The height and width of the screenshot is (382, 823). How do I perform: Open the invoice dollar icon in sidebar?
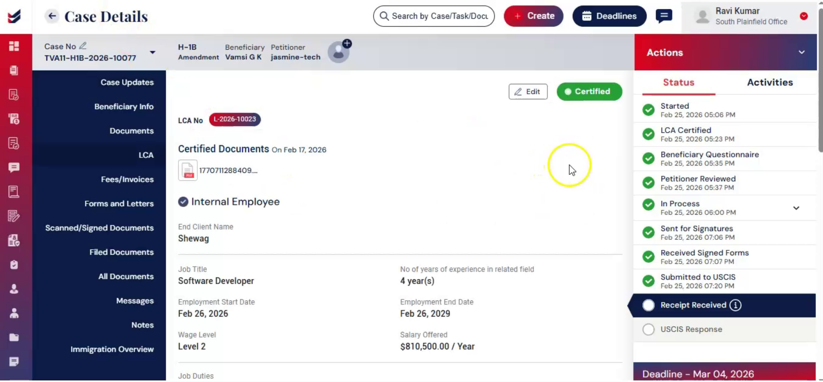click(14, 119)
